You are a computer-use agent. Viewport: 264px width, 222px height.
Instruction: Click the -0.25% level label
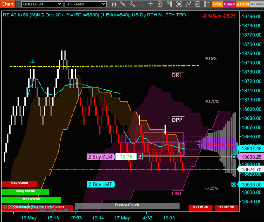pyautogui.click(x=211, y=188)
